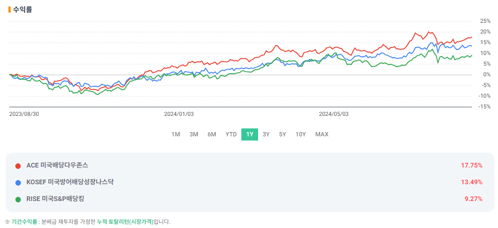Select the active 1Y period tab
Screen dimensions: 498x228
click(x=250, y=134)
